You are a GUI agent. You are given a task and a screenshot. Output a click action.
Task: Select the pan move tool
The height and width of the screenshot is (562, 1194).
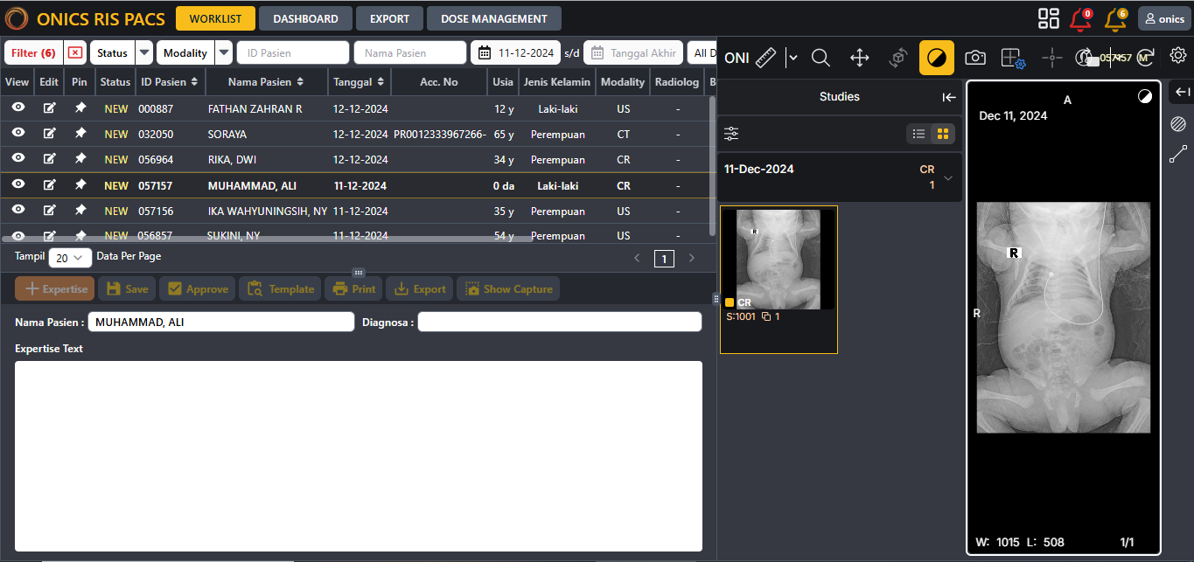(859, 58)
